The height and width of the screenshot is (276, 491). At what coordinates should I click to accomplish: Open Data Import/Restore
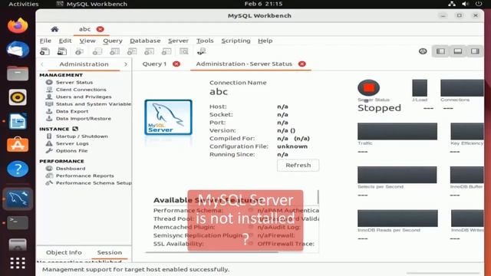tap(84, 118)
